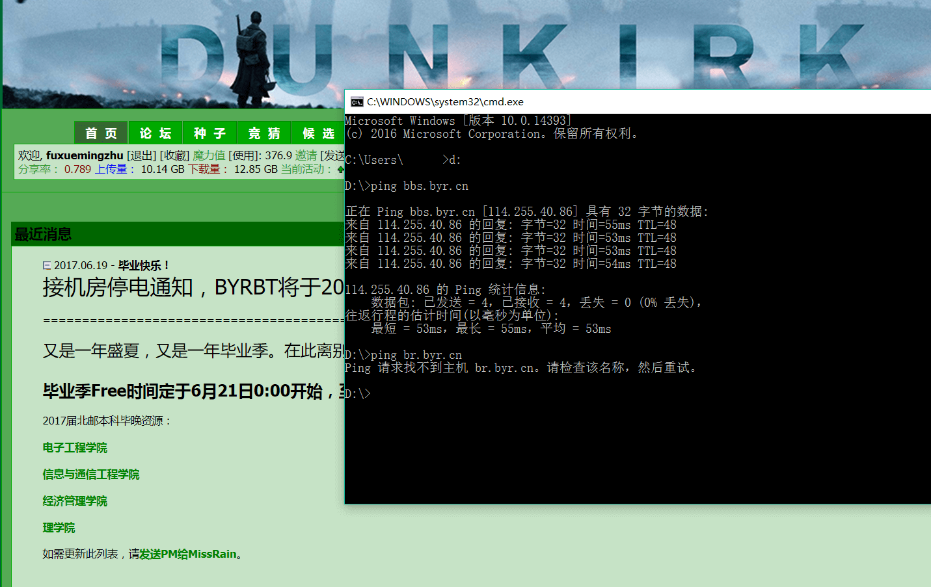Expand the 毕业快乐！ news item
Viewport: 931px width, 587px height.
(143, 265)
